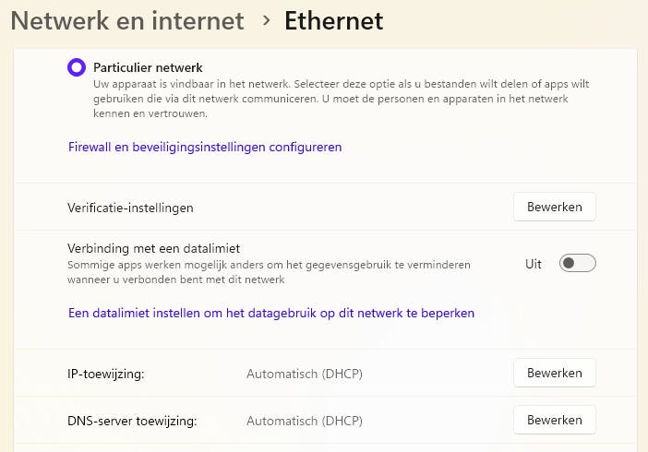The width and height of the screenshot is (648, 452).
Task: Click the Uit label beside the toggle
Action: tap(534, 264)
